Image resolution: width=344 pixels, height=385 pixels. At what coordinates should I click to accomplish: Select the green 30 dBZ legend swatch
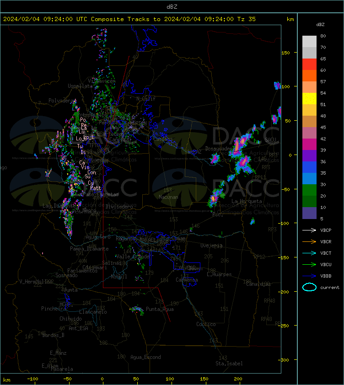pyautogui.click(x=309, y=190)
